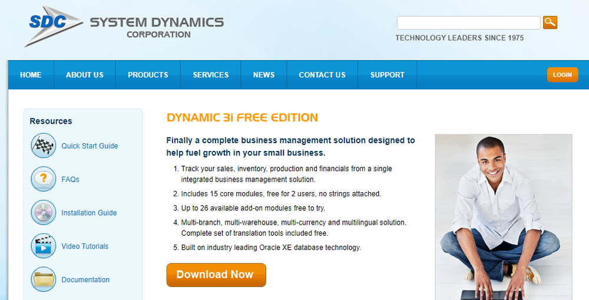The height and width of the screenshot is (300, 589).
Task: Open the Installation Guide link
Action: 89,213
